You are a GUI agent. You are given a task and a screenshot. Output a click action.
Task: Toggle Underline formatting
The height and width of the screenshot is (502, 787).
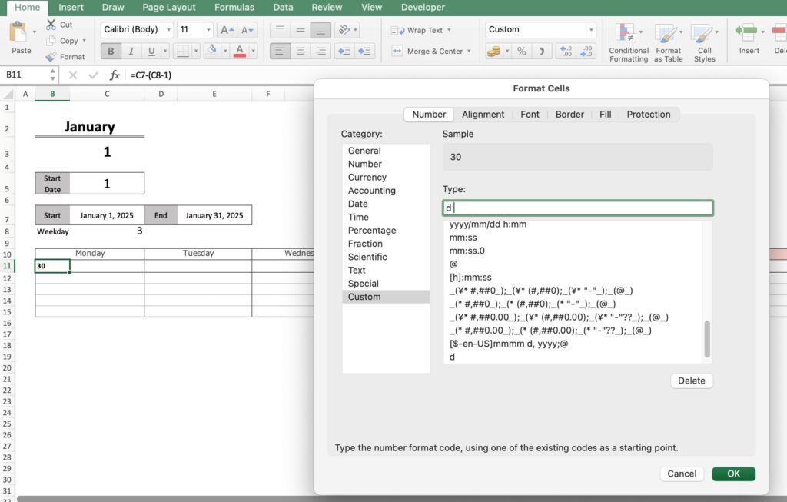(x=151, y=51)
